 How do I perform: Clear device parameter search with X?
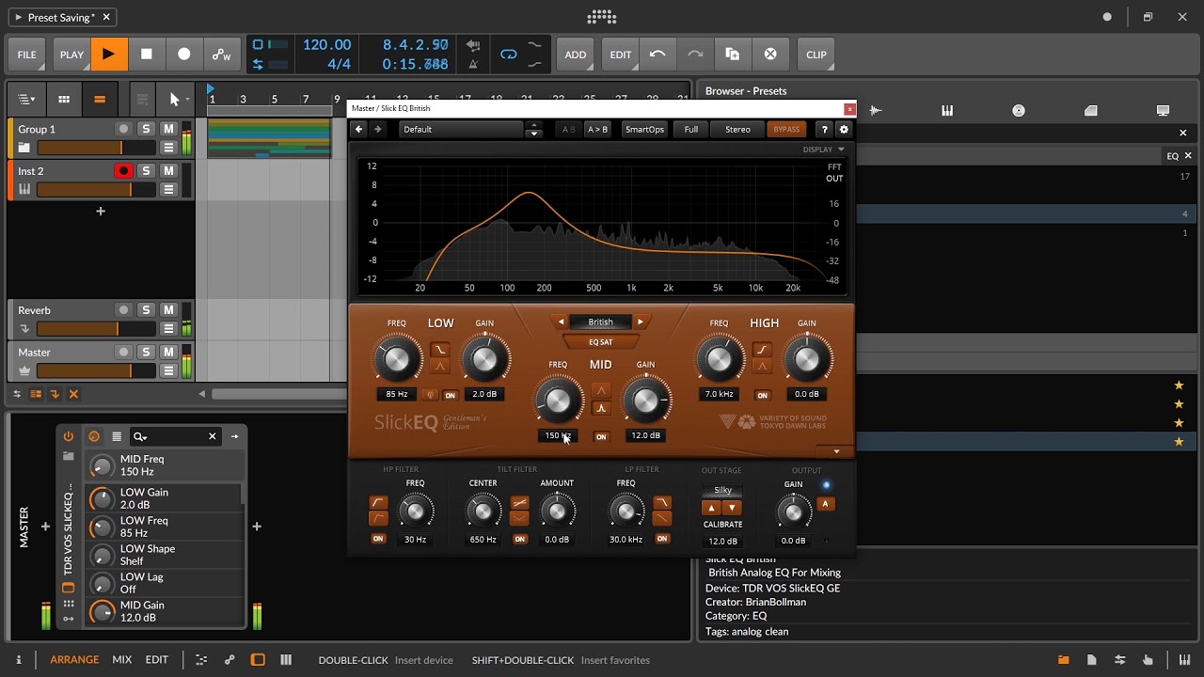(213, 436)
